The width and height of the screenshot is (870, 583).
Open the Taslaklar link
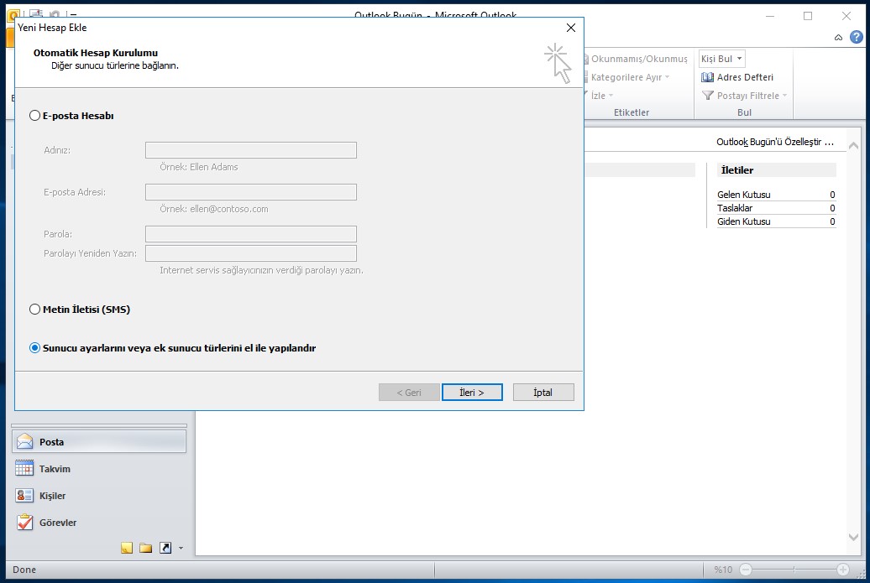click(735, 208)
